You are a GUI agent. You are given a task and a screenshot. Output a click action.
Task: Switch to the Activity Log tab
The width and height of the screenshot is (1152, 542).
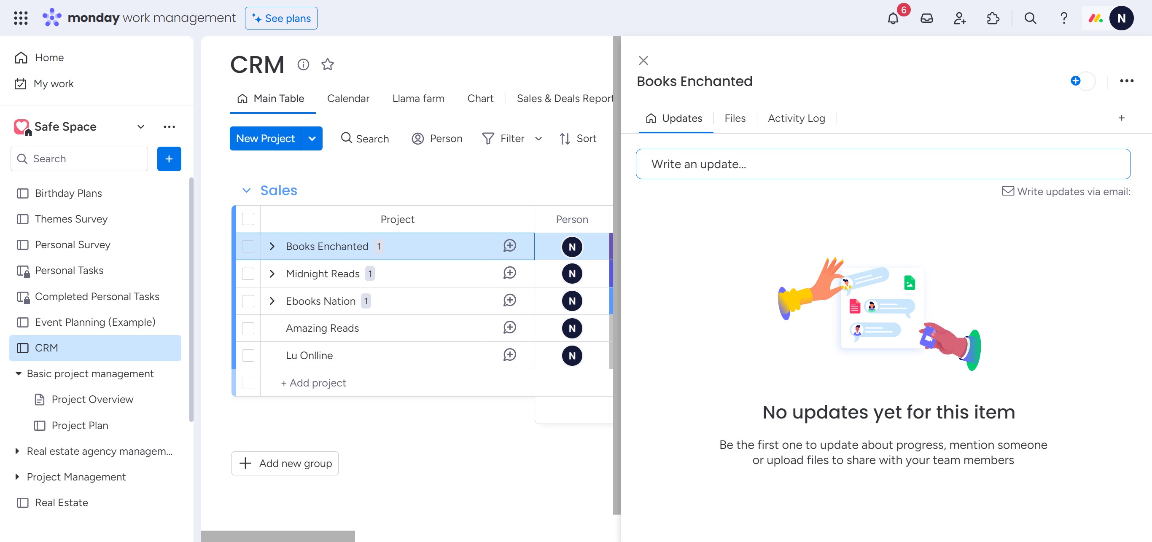796,118
